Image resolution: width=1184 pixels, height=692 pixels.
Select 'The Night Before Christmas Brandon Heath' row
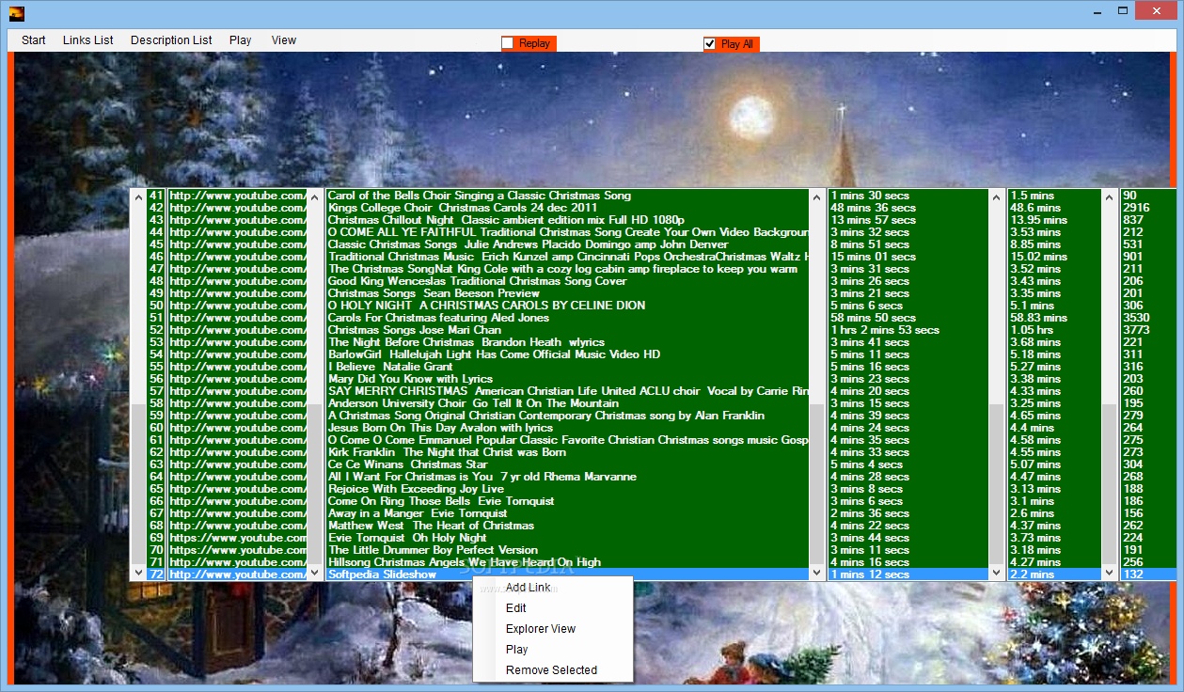(x=567, y=342)
